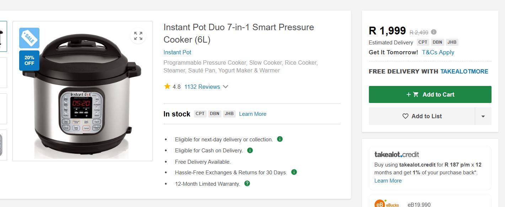Select the CPT stock location badge
The height and width of the screenshot is (207, 505).
pos(200,114)
